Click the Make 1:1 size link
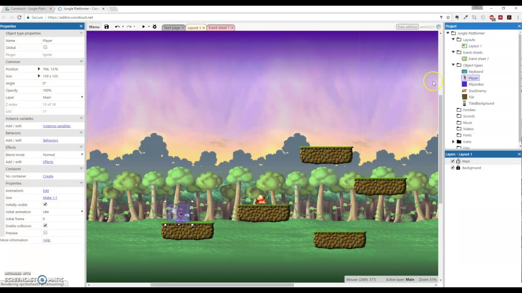 (50, 198)
